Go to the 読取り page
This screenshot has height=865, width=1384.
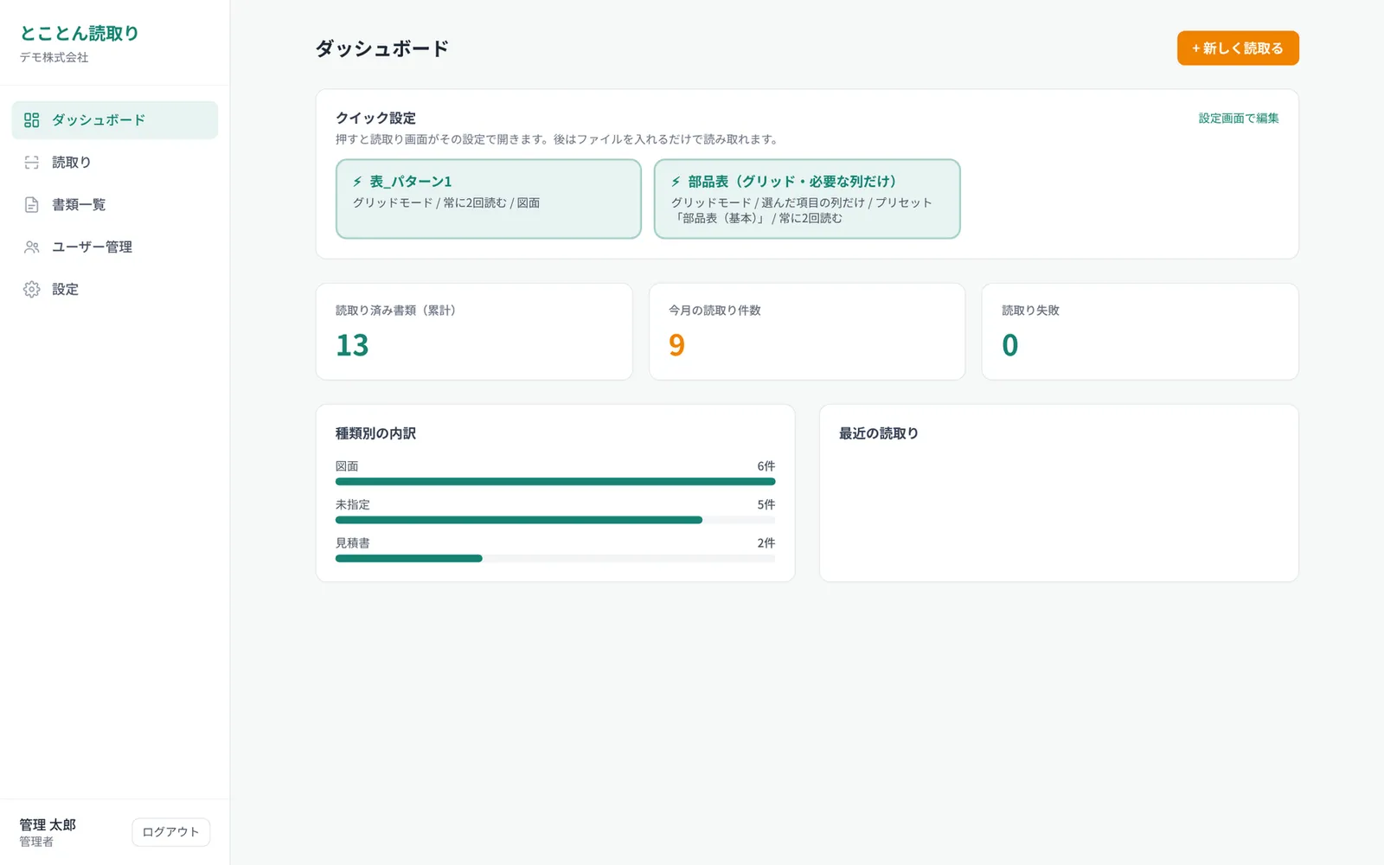115,163
